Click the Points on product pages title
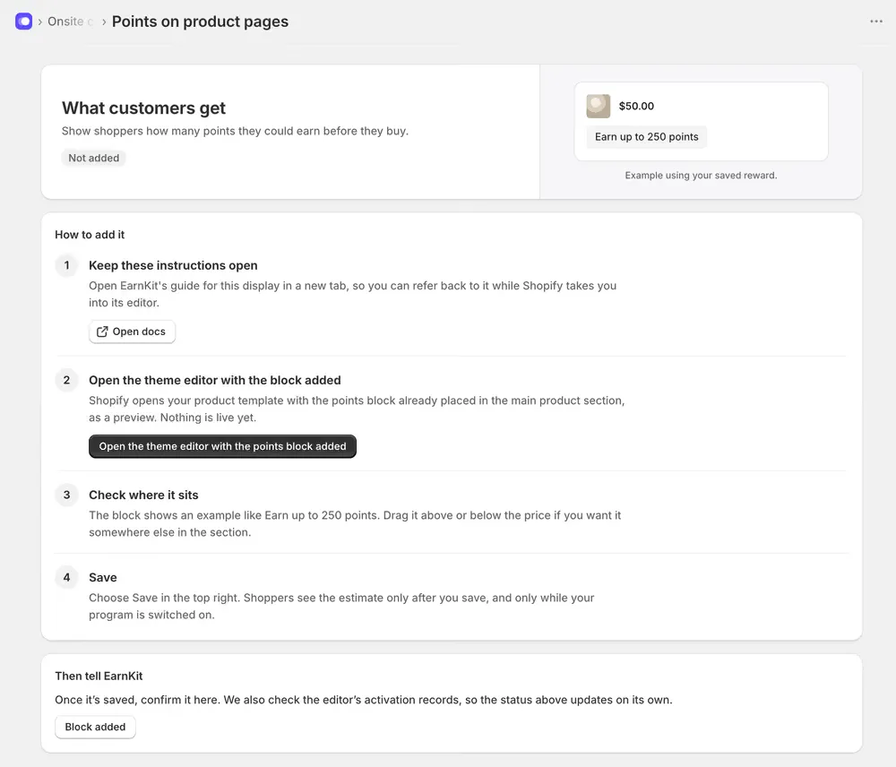This screenshot has height=767, width=896. point(200,22)
